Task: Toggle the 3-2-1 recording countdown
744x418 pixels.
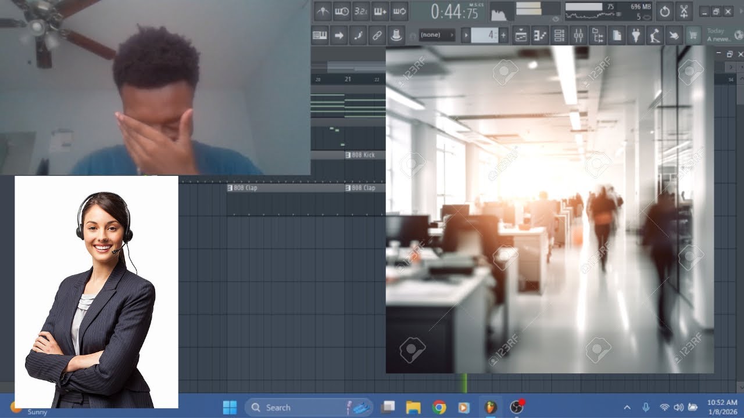Action: [x=361, y=11]
